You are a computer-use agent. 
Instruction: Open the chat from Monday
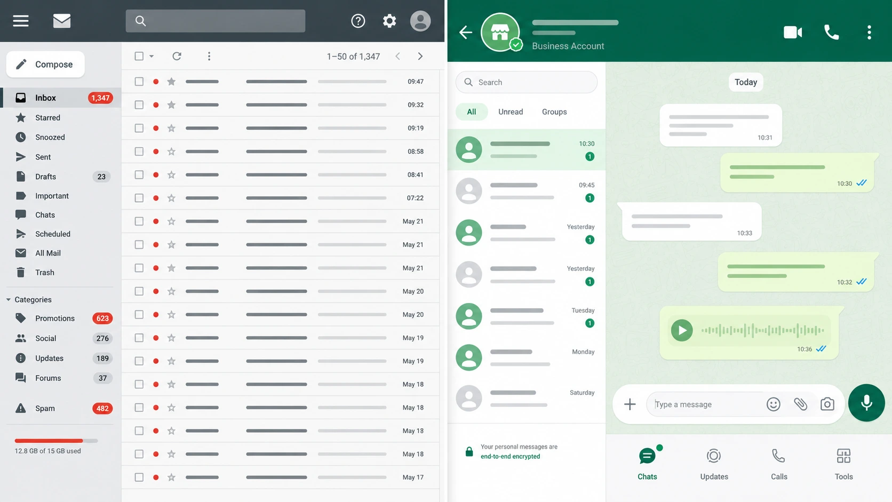click(526, 357)
